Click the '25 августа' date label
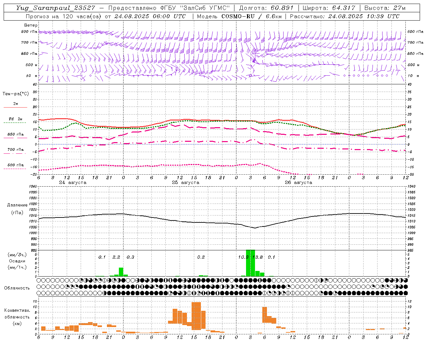 click(x=186, y=183)
